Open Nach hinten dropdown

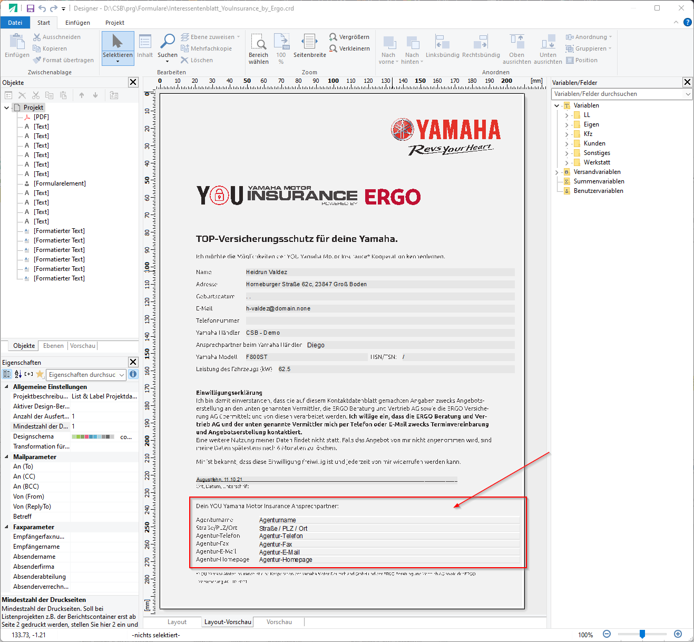pyautogui.click(x=412, y=50)
